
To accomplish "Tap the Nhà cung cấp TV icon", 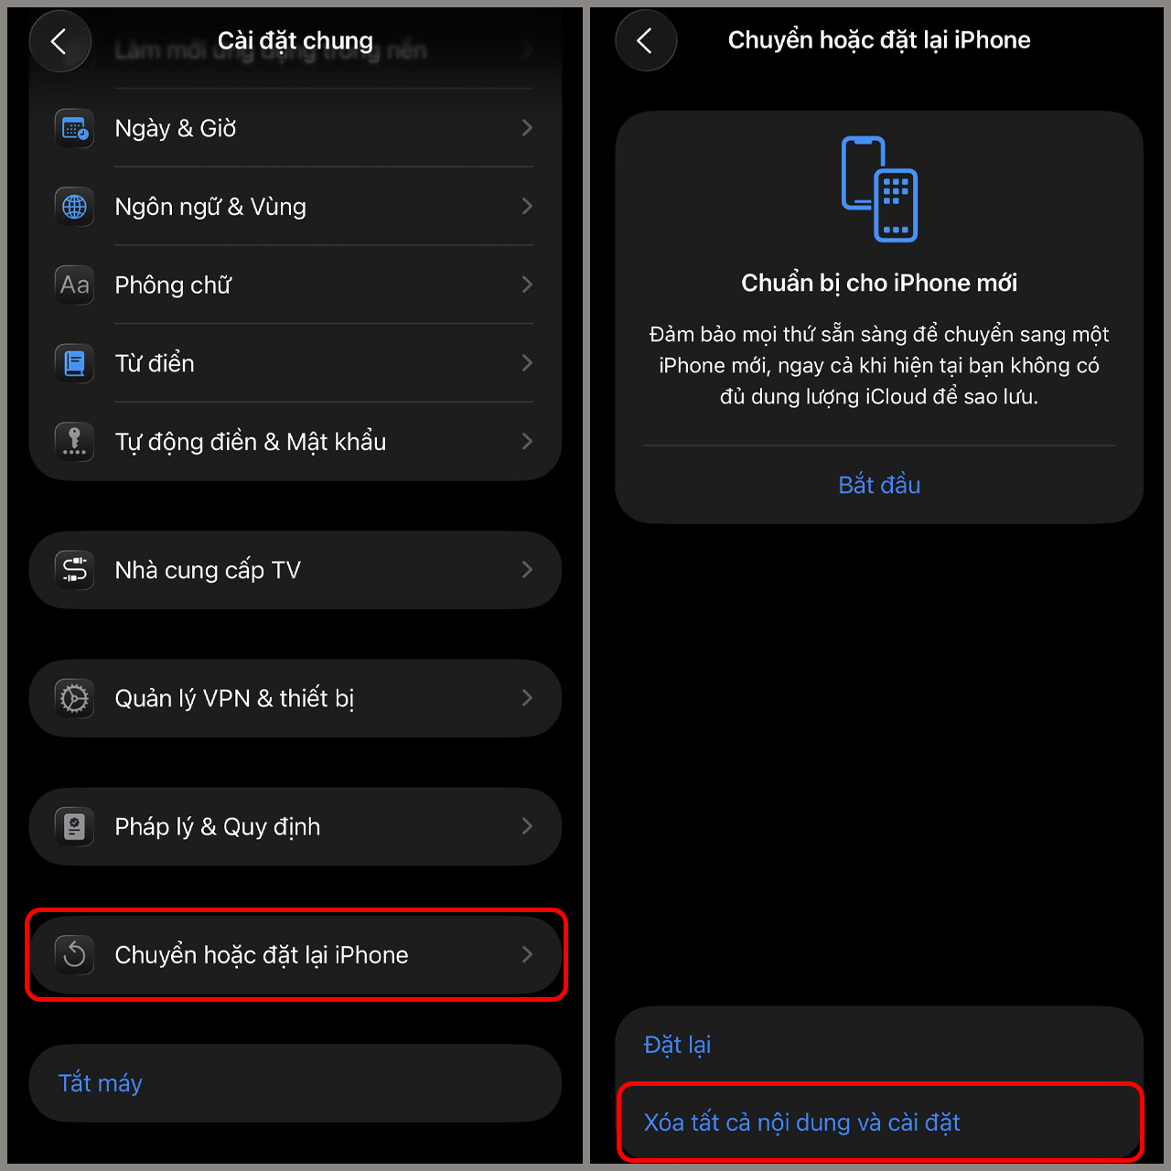I will (74, 570).
